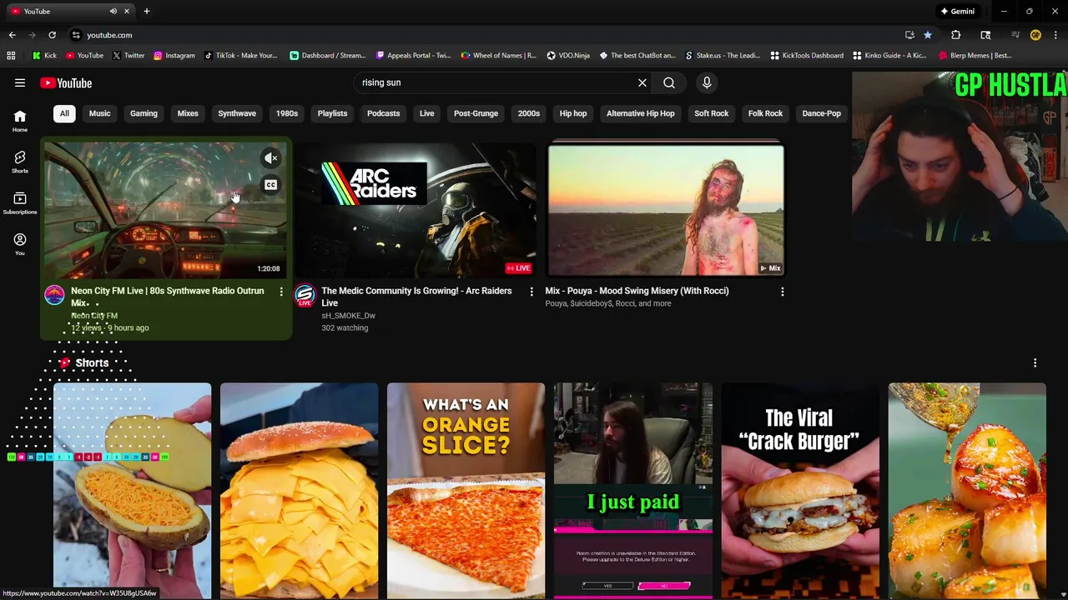
Task: Open the cheese-stuffed potato Short
Action: click(132, 491)
